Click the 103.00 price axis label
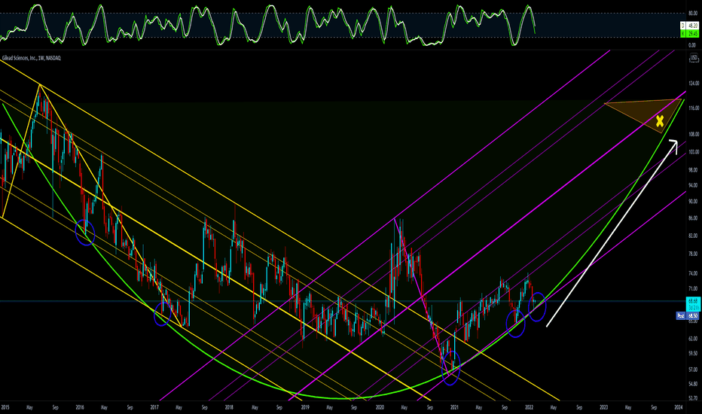Screen dimensions: 702x414 tap(694, 152)
